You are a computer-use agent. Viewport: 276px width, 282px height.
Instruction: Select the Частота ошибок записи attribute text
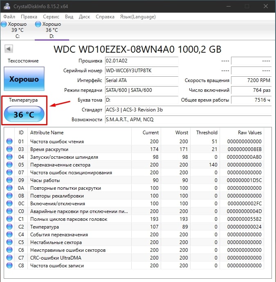tap(57, 265)
